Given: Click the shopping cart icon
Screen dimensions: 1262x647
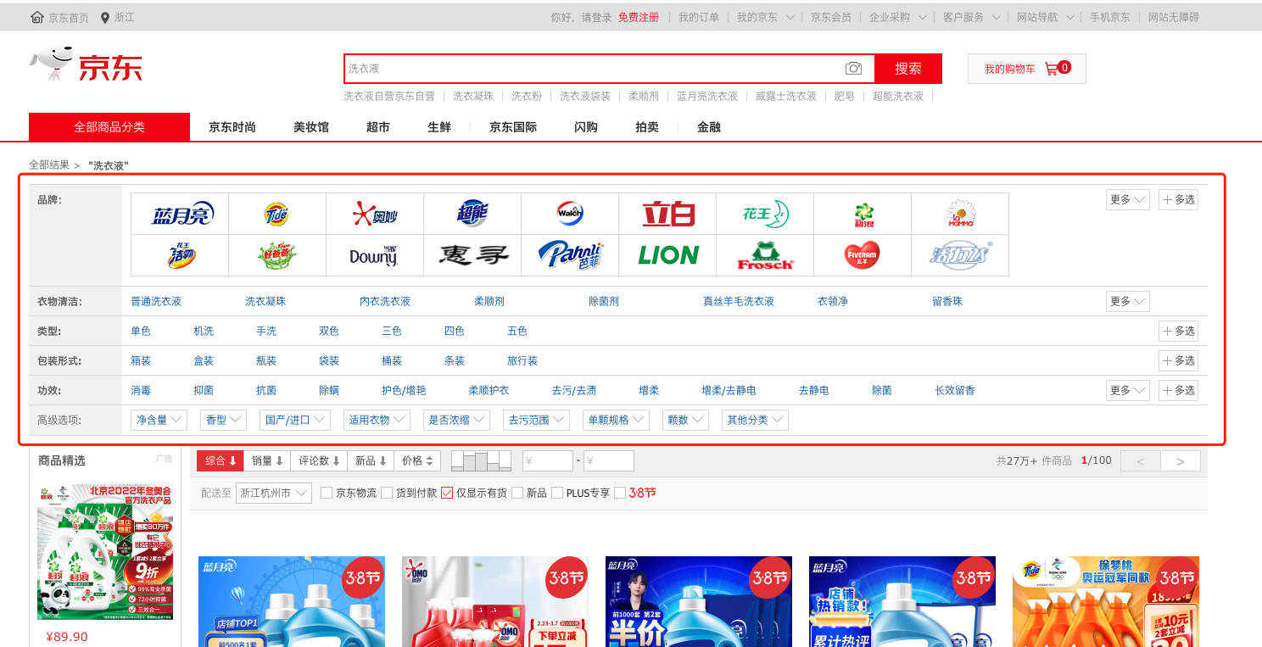Looking at the screenshot, I should click(x=1052, y=69).
